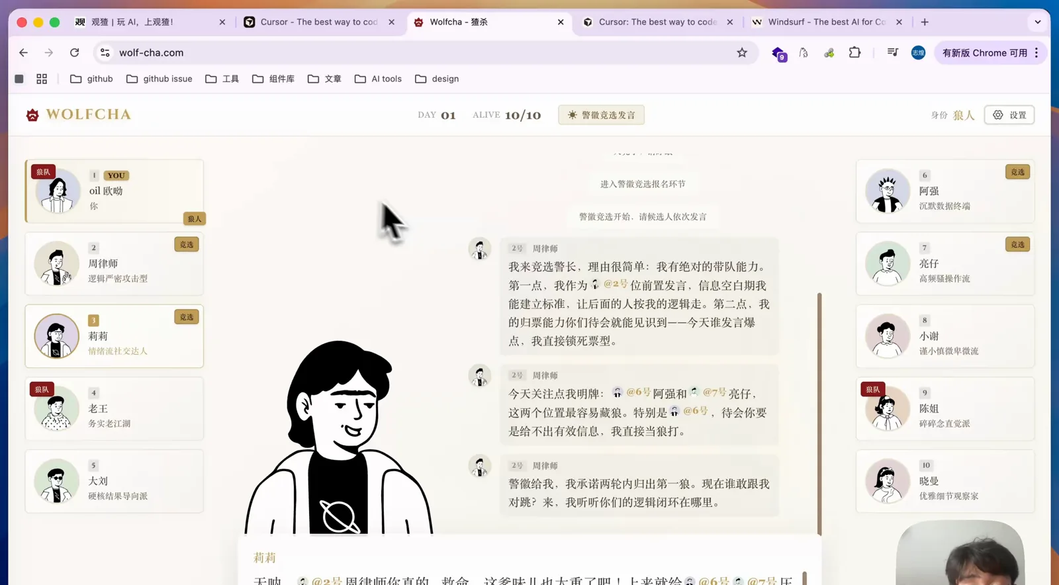The height and width of the screenshot is (585, 1059).
Task: Open the design bookmarks folder
Action: (437, 79)
